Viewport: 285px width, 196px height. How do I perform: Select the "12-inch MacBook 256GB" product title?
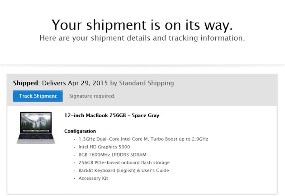[x=94, y=115]
